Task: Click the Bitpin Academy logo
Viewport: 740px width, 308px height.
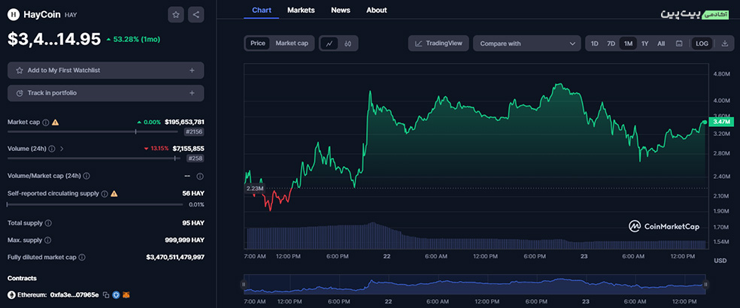Action: click(696, 14)
